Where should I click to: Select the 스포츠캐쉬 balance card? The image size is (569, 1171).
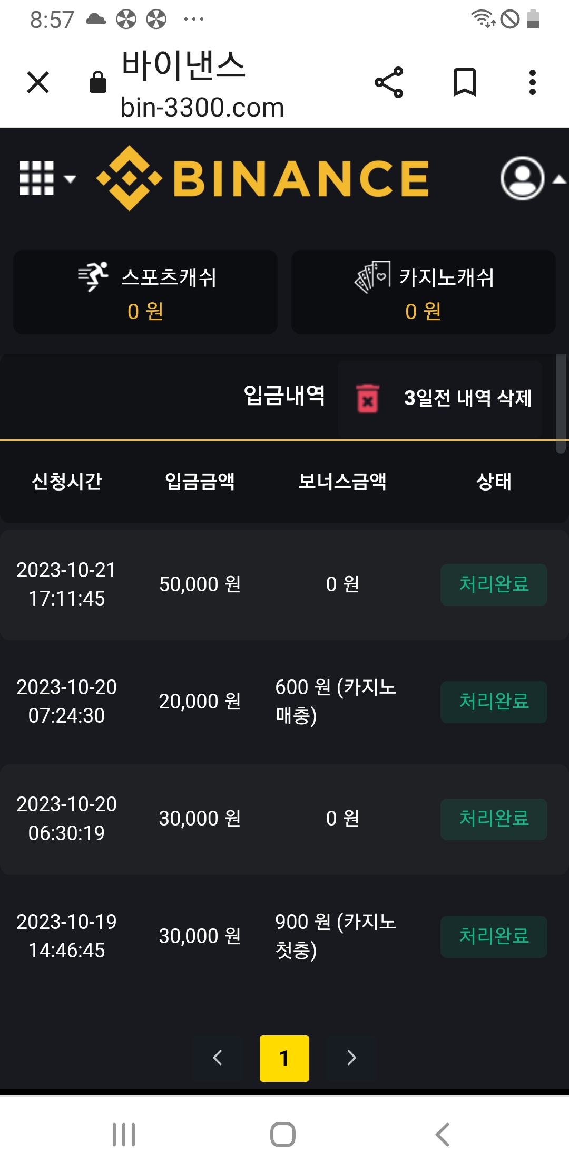(145, 292)
